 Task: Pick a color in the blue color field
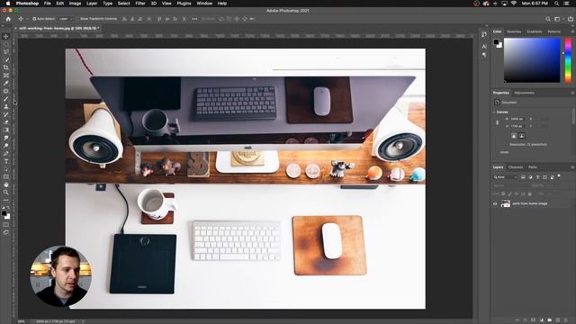tap(532, 60)
